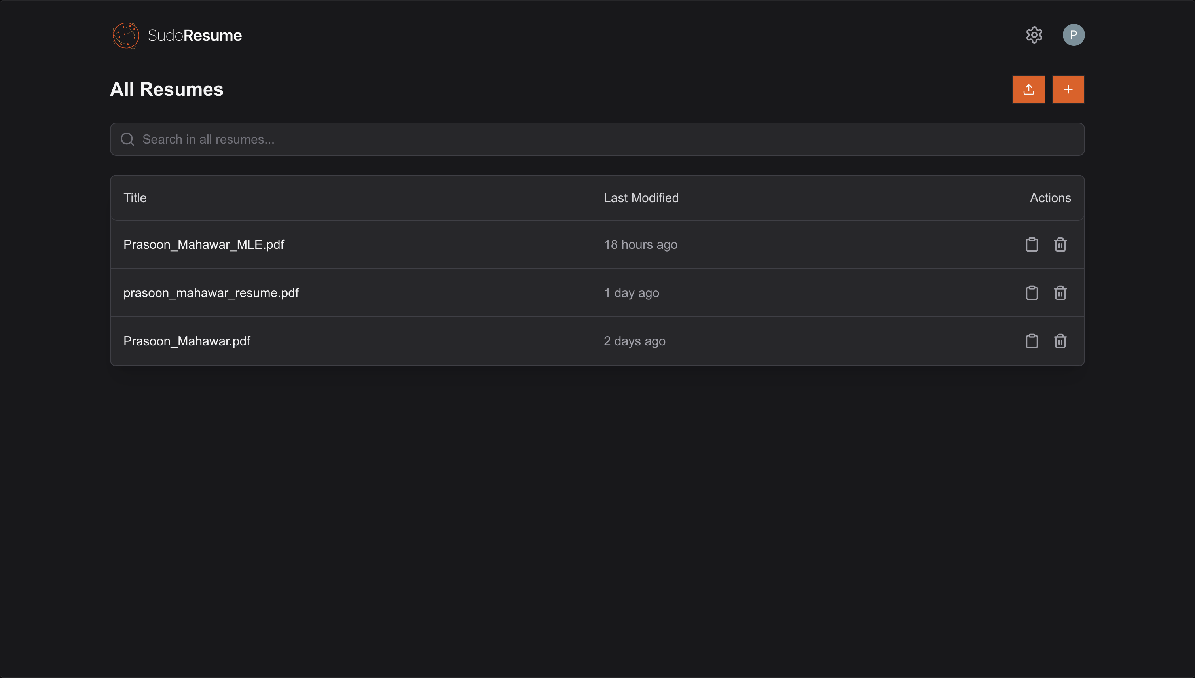Image resolution: width=1195 pixels, height=678 pixels.
Task: Open the Prasoon_Mahawar_MLE.pdf resume
Action: pyautogui.click(x=203, y=244)
